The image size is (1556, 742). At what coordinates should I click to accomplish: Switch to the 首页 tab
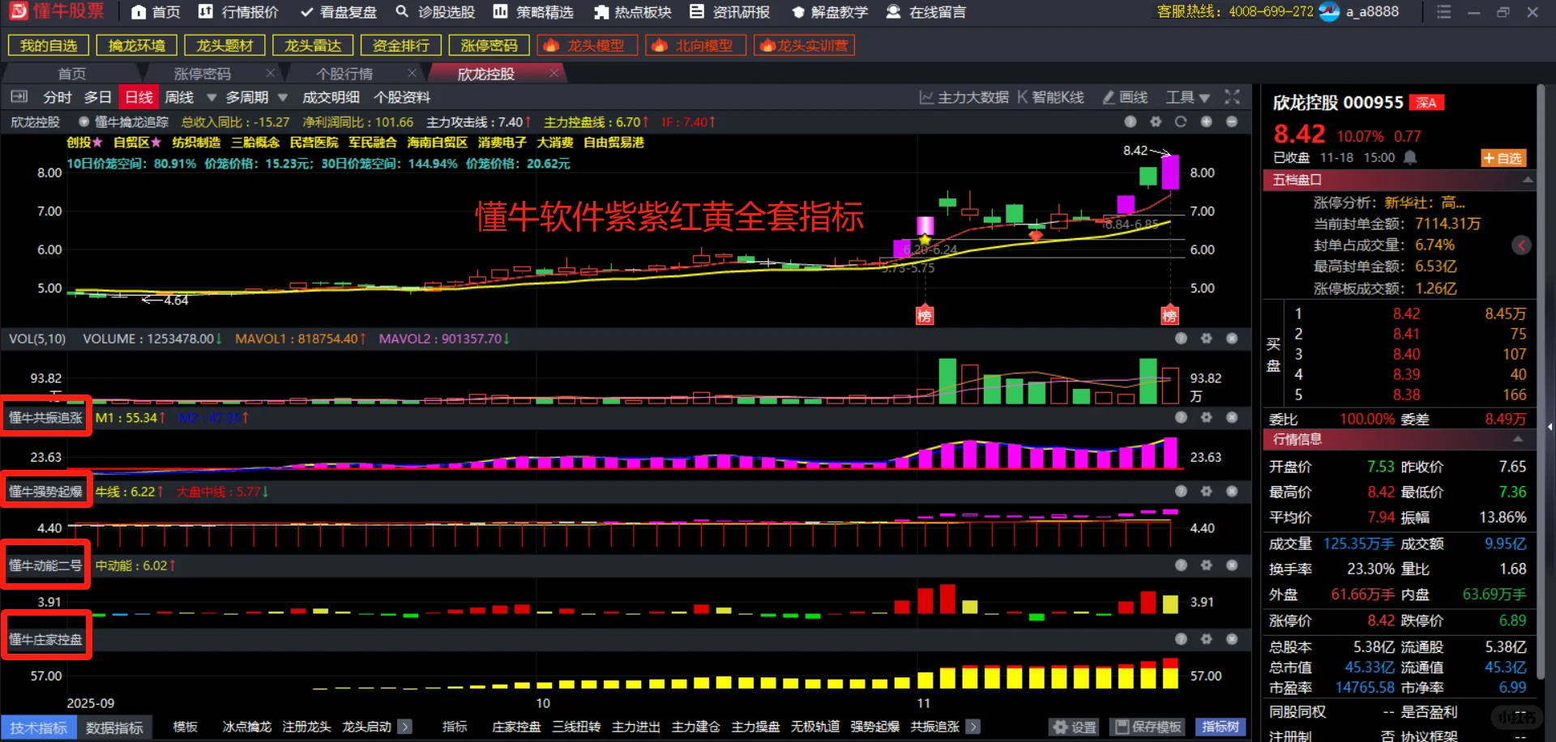click(x=72, y=74)
